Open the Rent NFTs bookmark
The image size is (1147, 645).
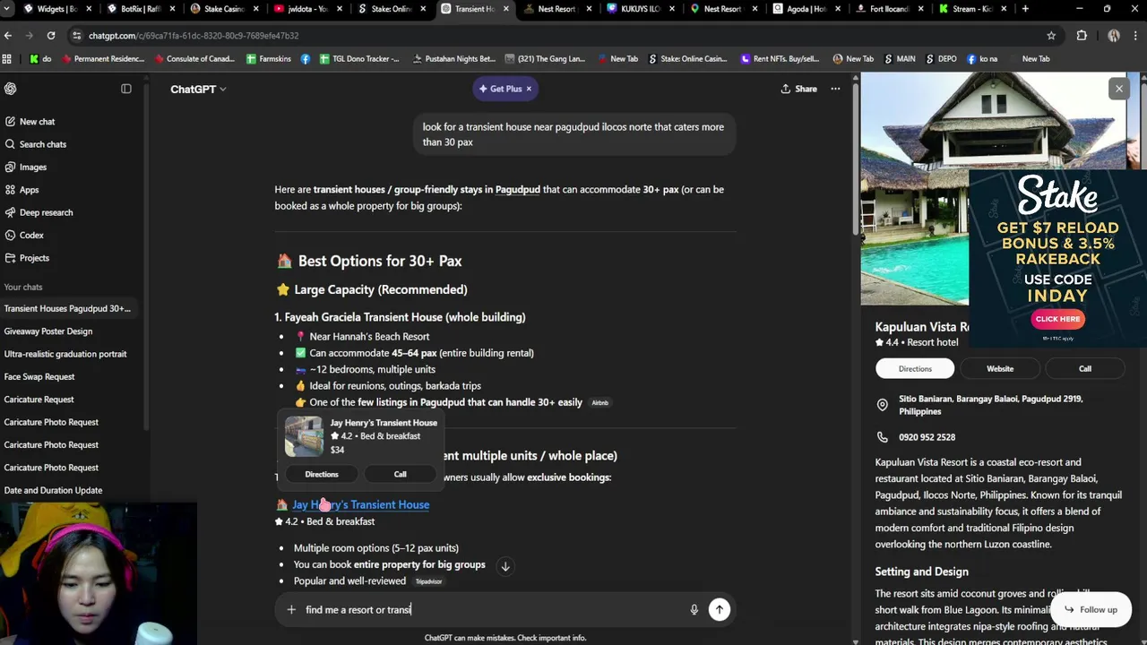(780, 59)
